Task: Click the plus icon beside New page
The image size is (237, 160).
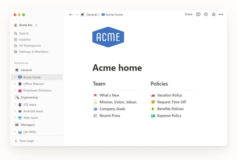Action: 16,141
